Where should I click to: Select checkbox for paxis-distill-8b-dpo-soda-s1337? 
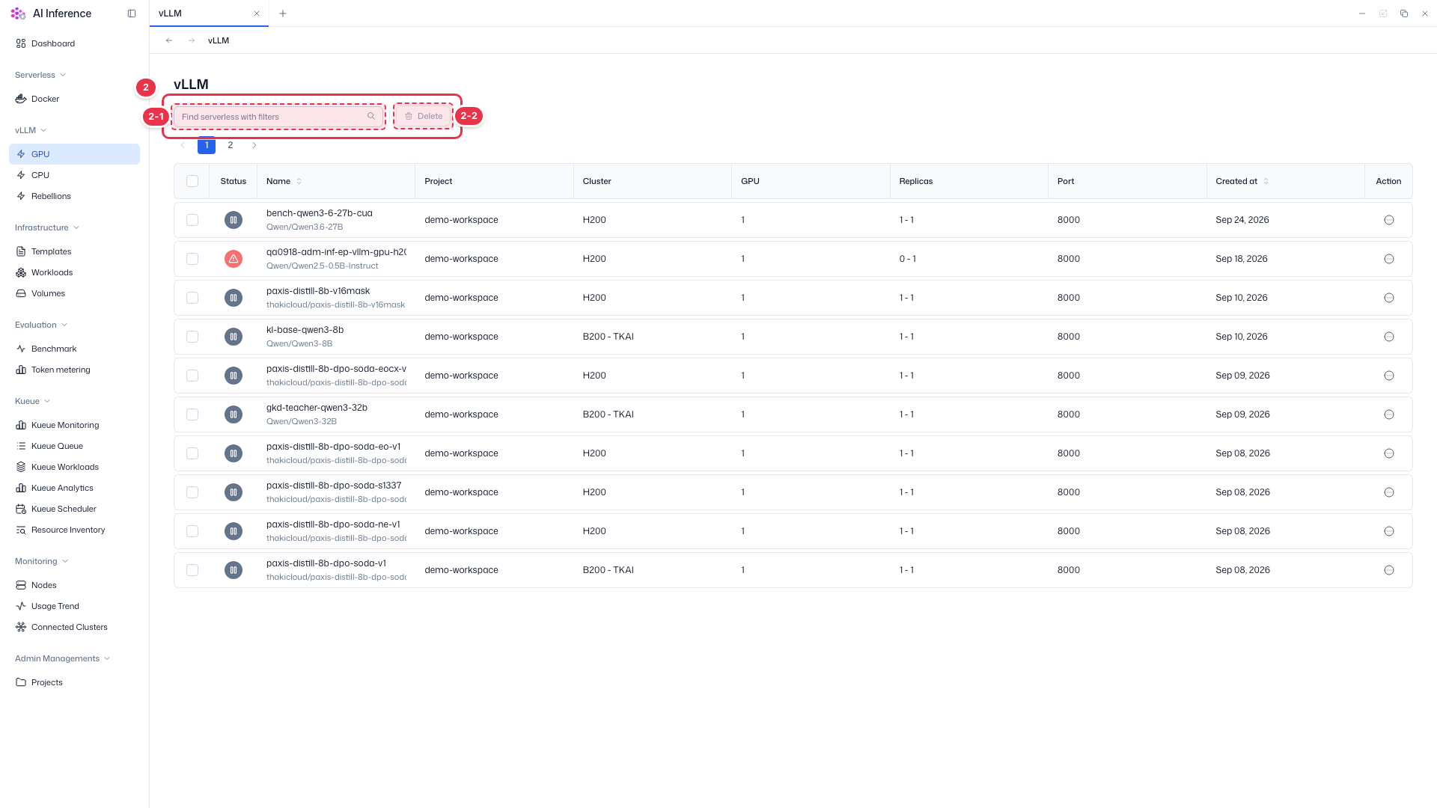[x=192, y=492]
